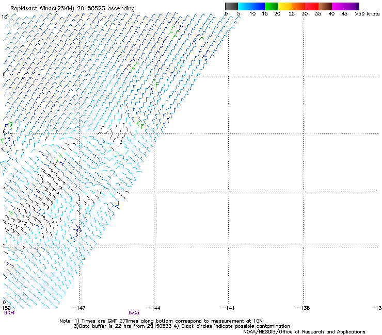The height and width of the screenshot is (335, 382).
Task: Click the magenta-purple 40-50 knots color swatch
Action: coord(345,6)
